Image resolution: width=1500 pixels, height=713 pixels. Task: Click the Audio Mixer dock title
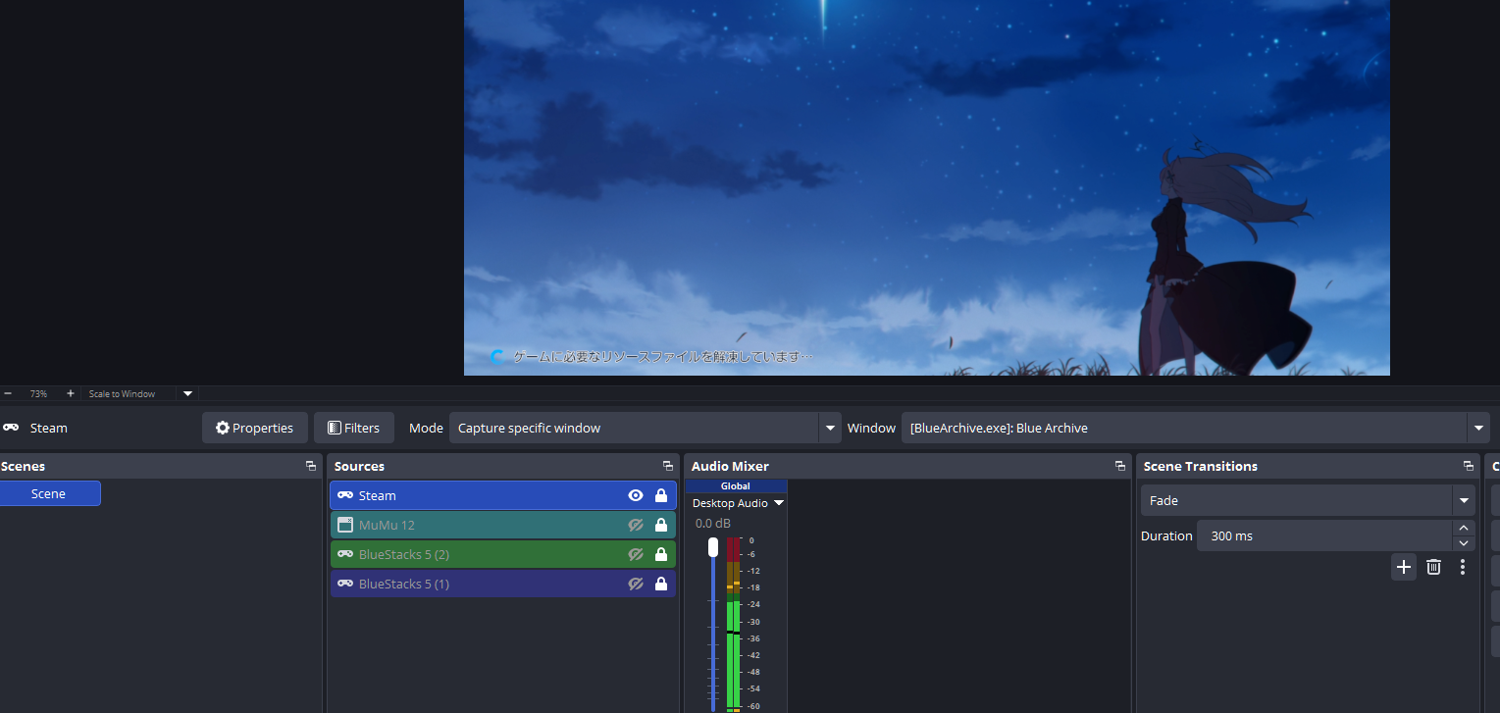[730, 466]
